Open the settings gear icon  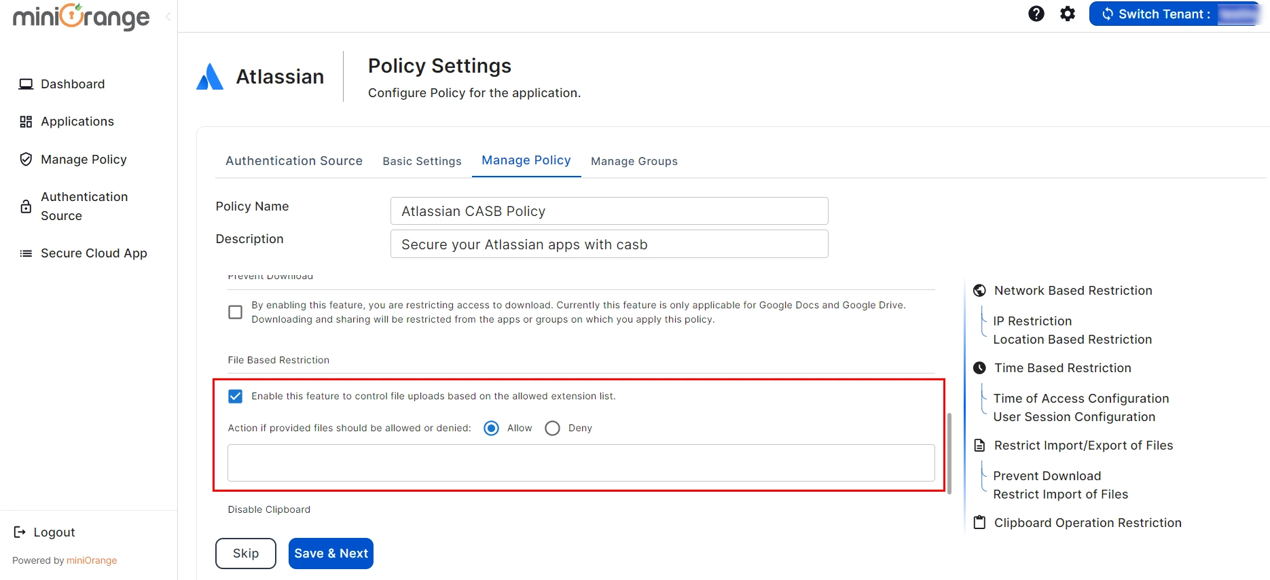1068,14
